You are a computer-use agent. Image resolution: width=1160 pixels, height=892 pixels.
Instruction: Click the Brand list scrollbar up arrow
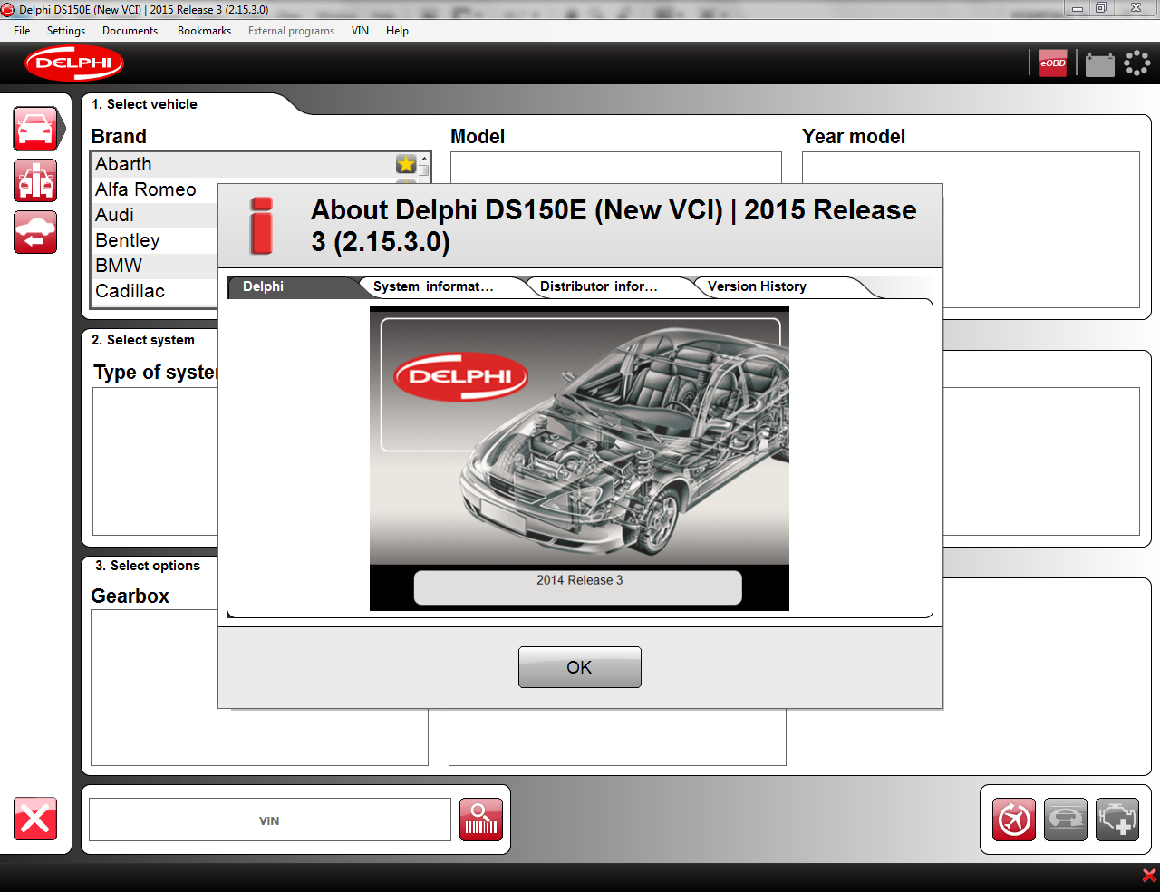point(423,160)
